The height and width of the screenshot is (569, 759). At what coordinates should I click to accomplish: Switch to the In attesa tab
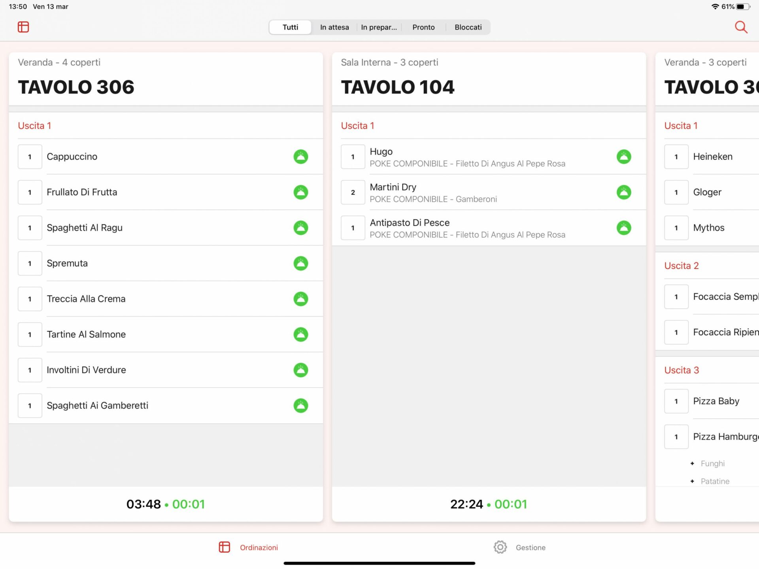click(x=334, y=27)
